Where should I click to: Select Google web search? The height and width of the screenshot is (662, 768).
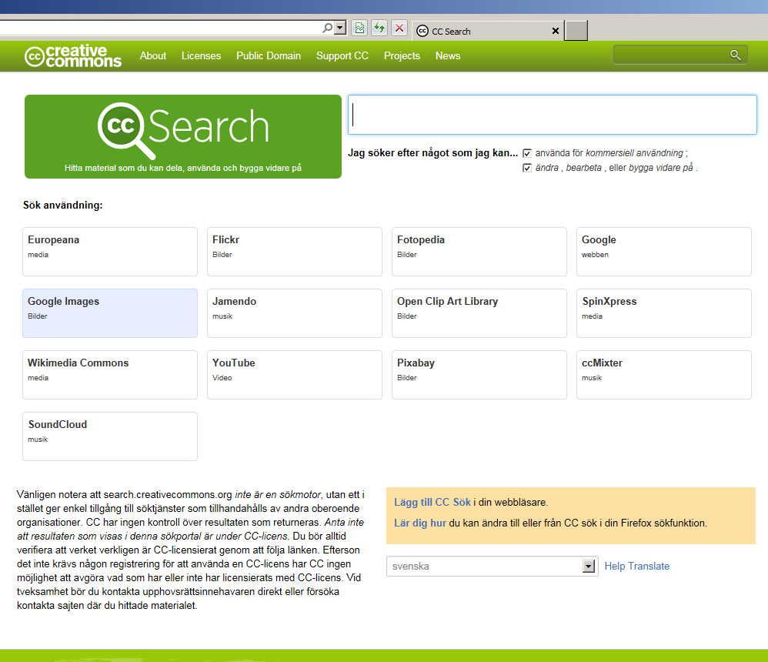point(663,252)
